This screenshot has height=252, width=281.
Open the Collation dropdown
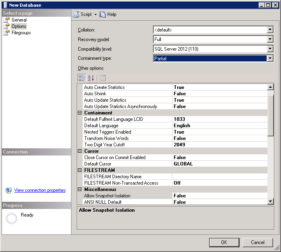[x=270, y=30]
